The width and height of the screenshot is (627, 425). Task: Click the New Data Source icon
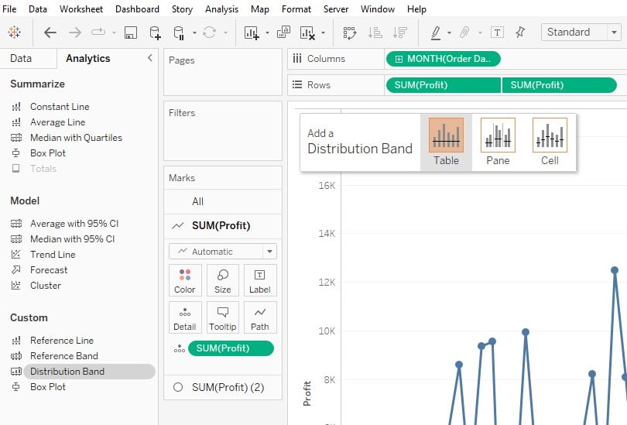pyautogui.click(x=155, y=33)
